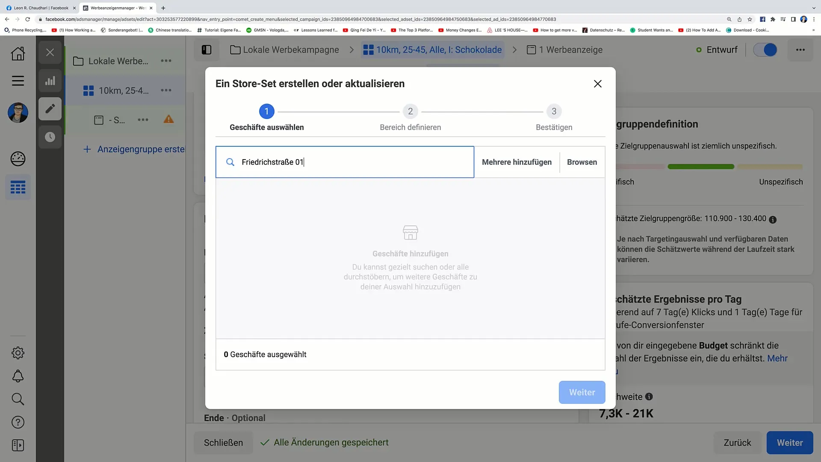Open Phone Recycling bookmark
Viewport: 821px width, 462px height.
click(25, 30)
